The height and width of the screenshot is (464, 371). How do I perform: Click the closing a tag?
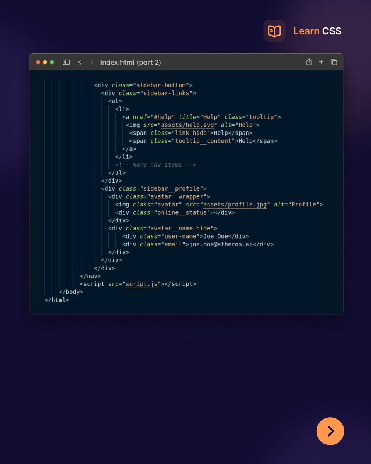[x=129, y=149]
